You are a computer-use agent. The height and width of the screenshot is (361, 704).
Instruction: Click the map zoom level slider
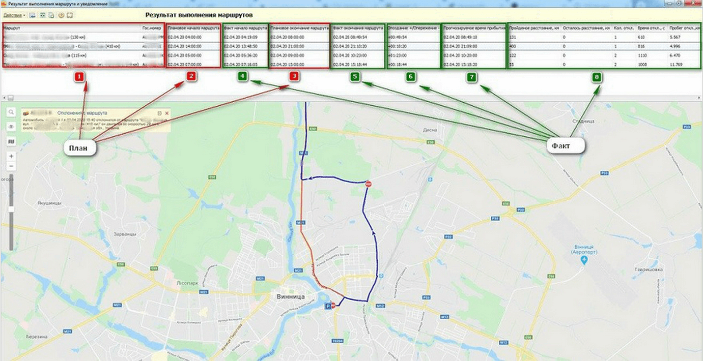click(11, 208)
